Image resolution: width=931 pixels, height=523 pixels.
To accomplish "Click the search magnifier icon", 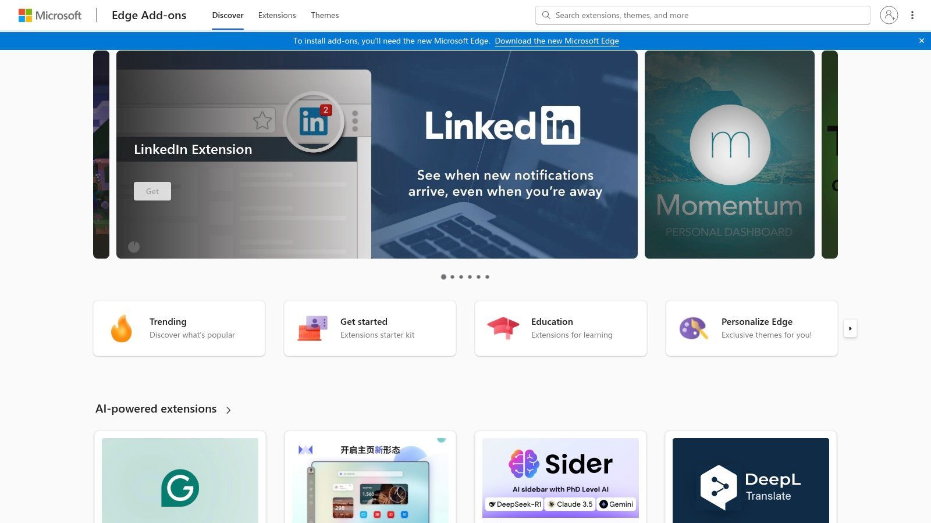I will [546, 15].
